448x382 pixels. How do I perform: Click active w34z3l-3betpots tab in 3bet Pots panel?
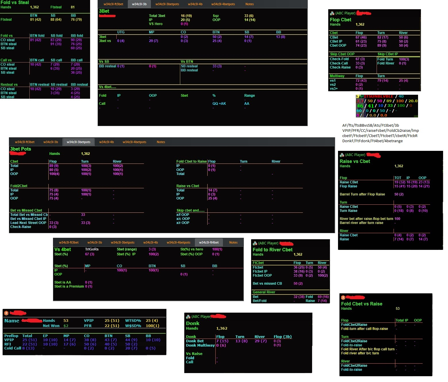[x=79, y=142]
